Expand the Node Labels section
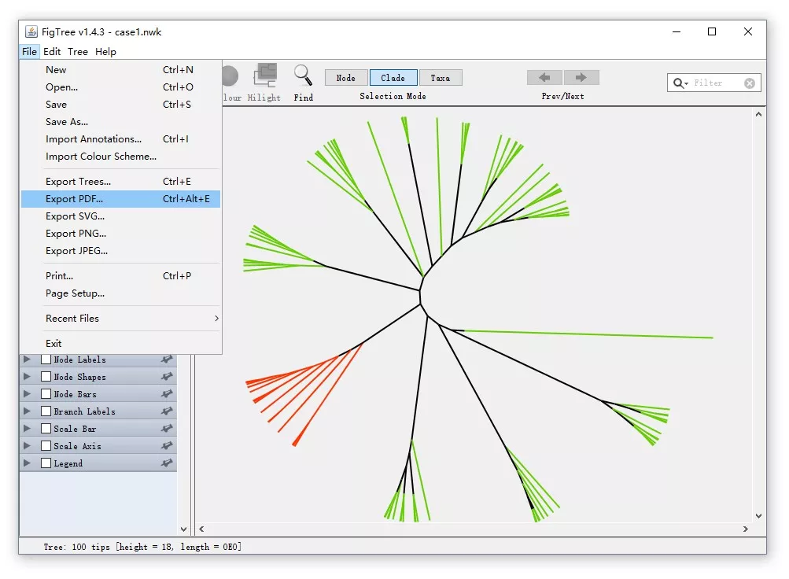789x579 pixels. [x=28, y=360]
